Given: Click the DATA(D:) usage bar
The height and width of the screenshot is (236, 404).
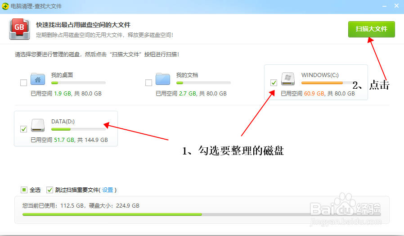Looking at the screenshot, I should (78, 129).
